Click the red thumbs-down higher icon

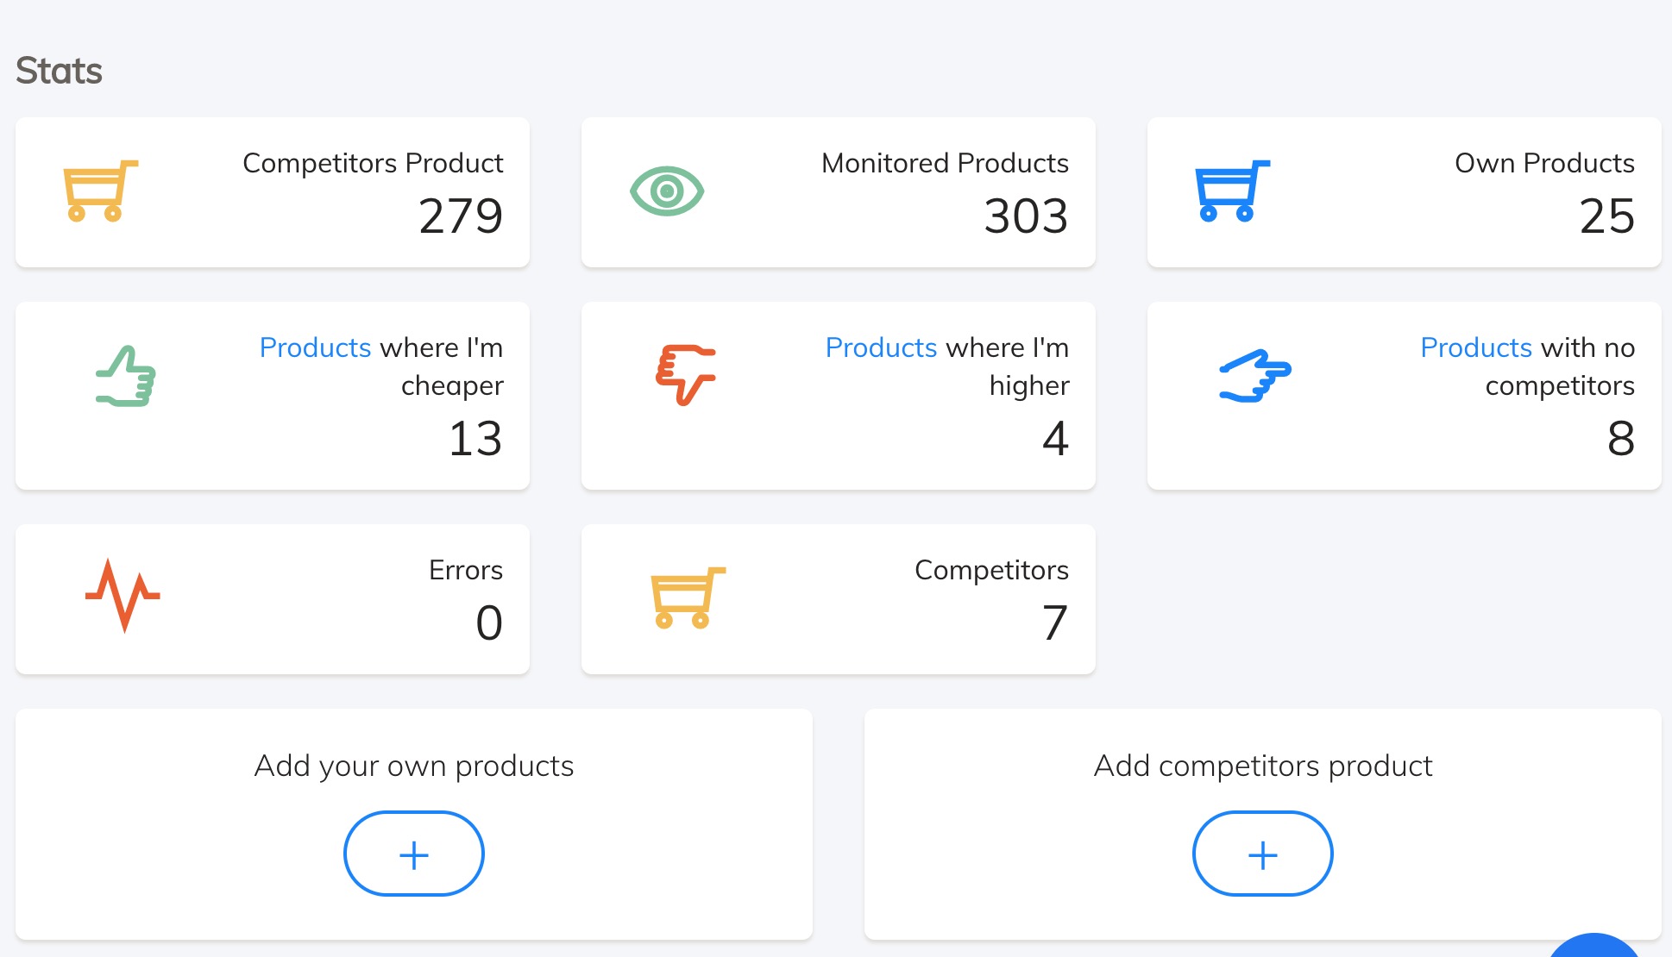pyautogui.click(x=686, y=374)
